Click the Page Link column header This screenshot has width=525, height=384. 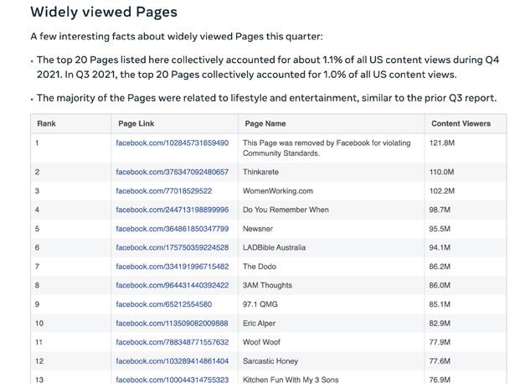click(x=136, y=124)
